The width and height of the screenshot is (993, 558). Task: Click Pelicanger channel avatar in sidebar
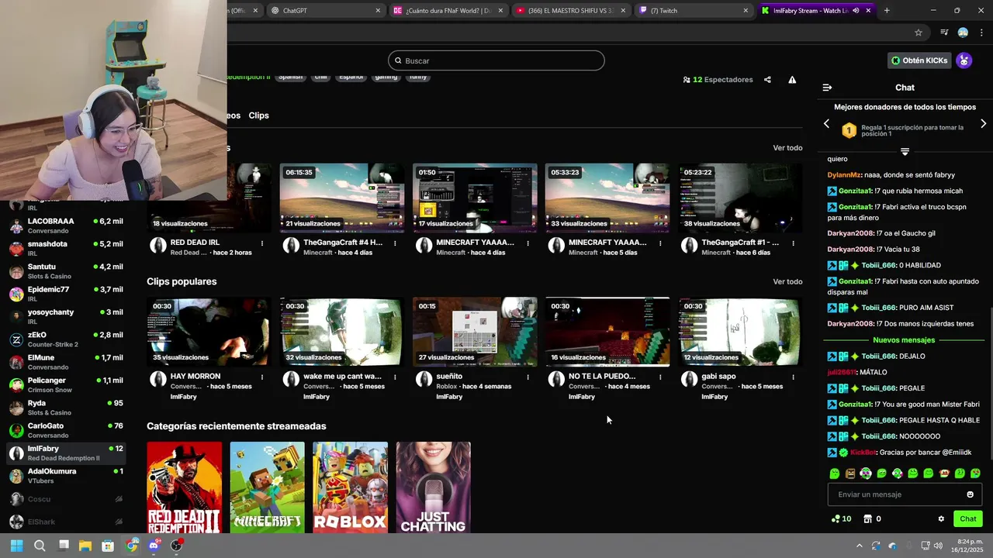(x=16, y=385)
